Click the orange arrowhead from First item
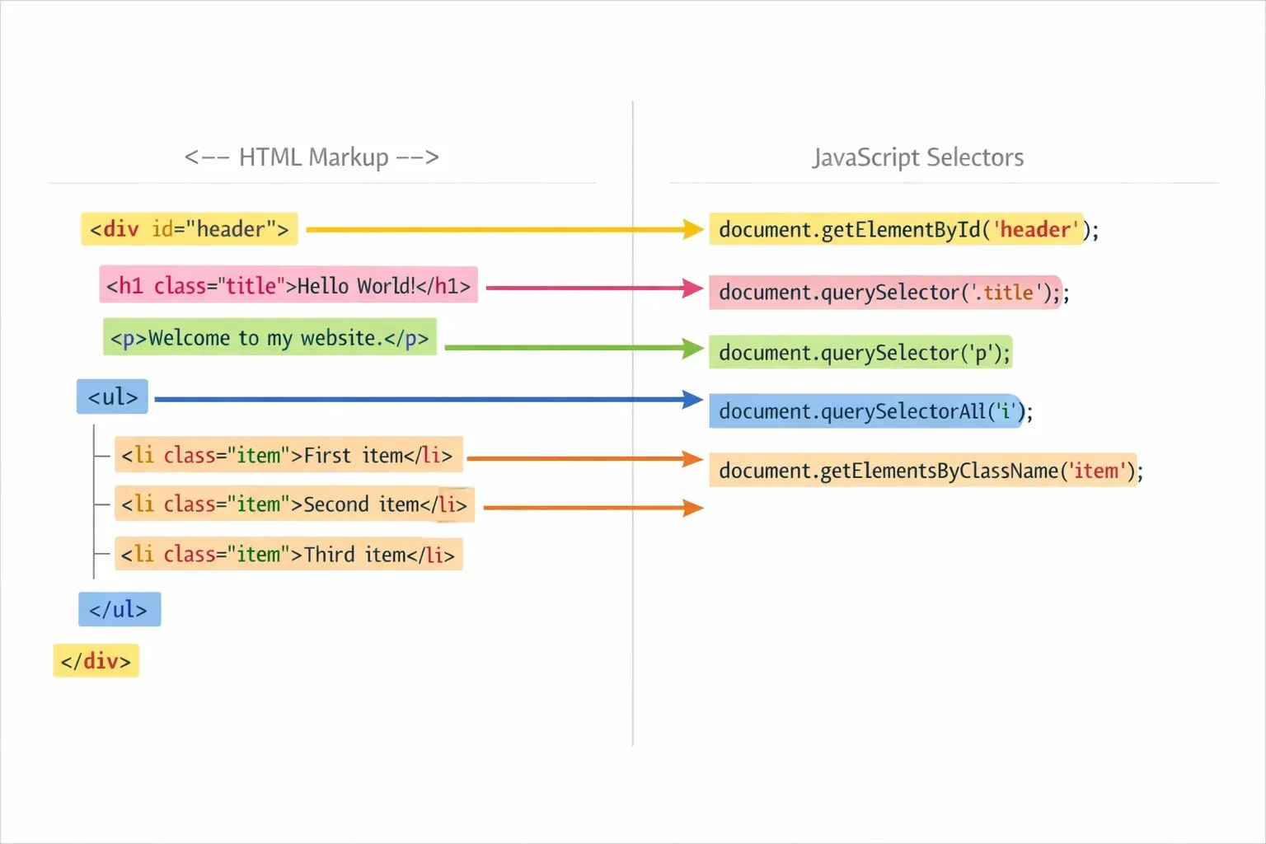The width and height of the screenshot is (1266, 844). (692, 458)
